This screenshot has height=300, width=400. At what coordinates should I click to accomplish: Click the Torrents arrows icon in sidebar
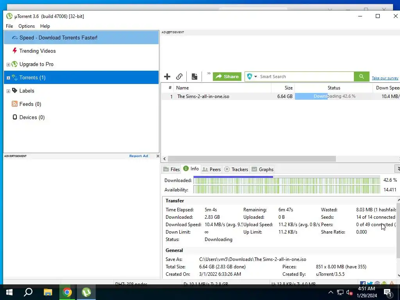14,78
